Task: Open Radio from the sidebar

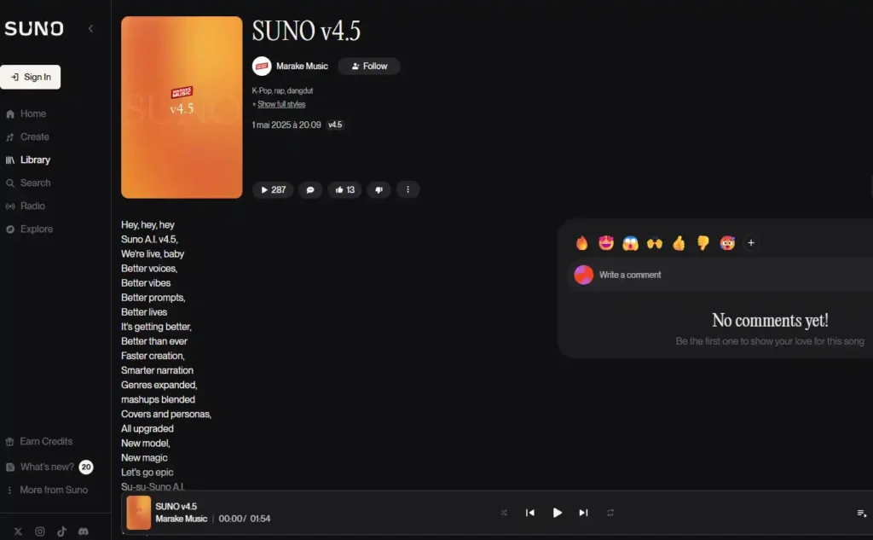Action: tap(32, 206)
